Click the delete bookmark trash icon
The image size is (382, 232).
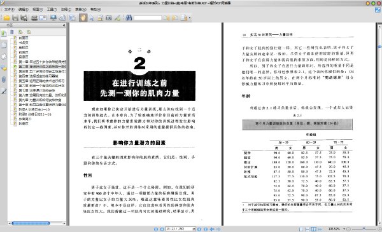point(12,32)
